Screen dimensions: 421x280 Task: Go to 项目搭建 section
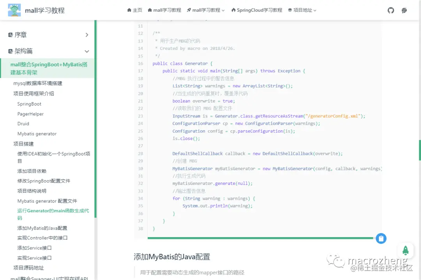(23, 144)
